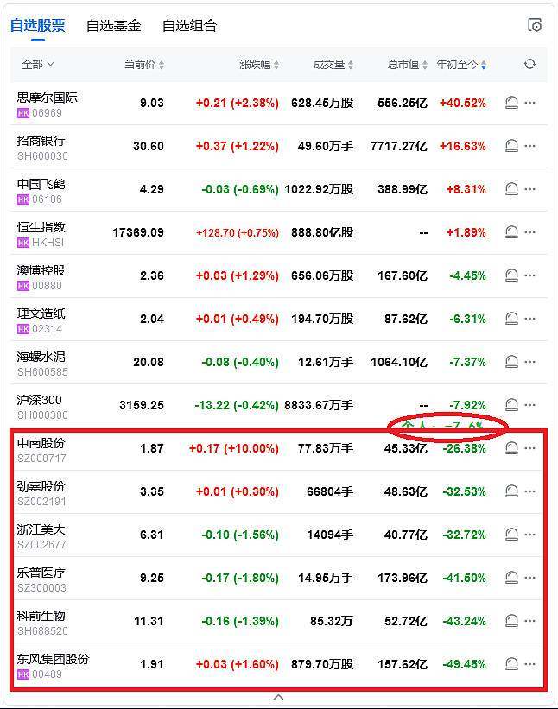The height and width of the screenshot is (709, 558).
Task: Open more options for 澳博控股
Action: 530,275
